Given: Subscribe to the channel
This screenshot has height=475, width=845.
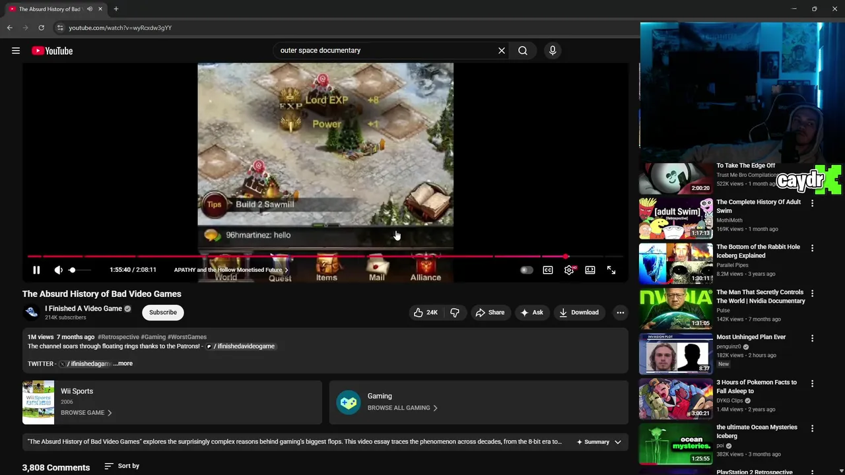Looking at the screenshot, I should 163,312.
